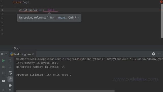The image size is (163, 92).
Task: Print the console output
Action: [x=10, y=85]
